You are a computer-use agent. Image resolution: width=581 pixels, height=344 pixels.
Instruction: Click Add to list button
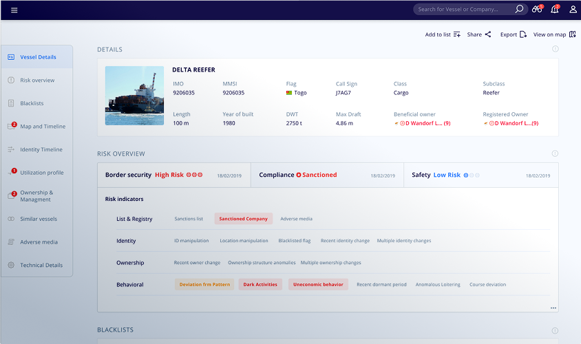tap(443, 34)
